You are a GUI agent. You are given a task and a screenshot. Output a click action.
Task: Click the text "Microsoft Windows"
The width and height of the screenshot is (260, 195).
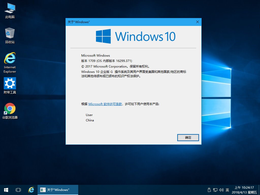(x=95, y=56)
